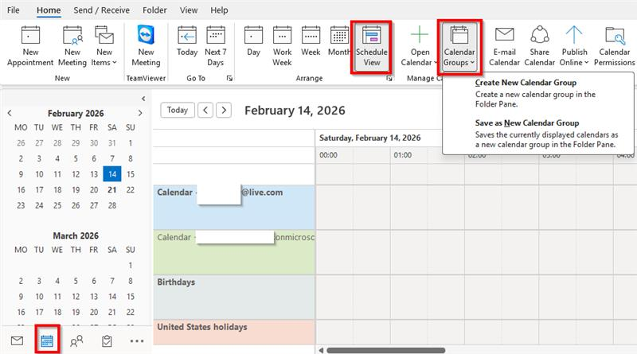Viewport: 637px width, 354px height.
Task: Collapse the Calendar Groups menu button
Action: (459, 46)
